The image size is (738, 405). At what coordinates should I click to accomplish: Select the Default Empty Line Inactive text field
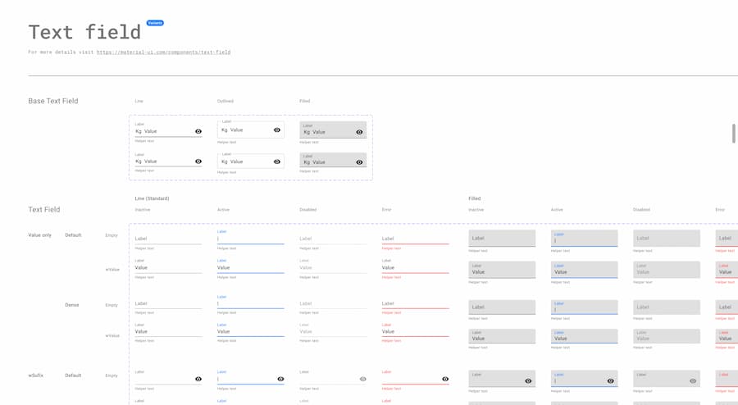tap(168, 239)
